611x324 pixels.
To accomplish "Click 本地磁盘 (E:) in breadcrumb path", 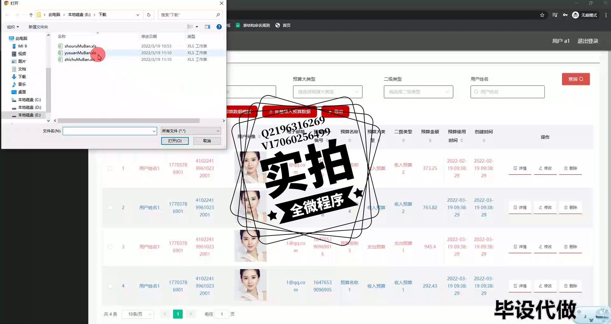I will 79,15.
